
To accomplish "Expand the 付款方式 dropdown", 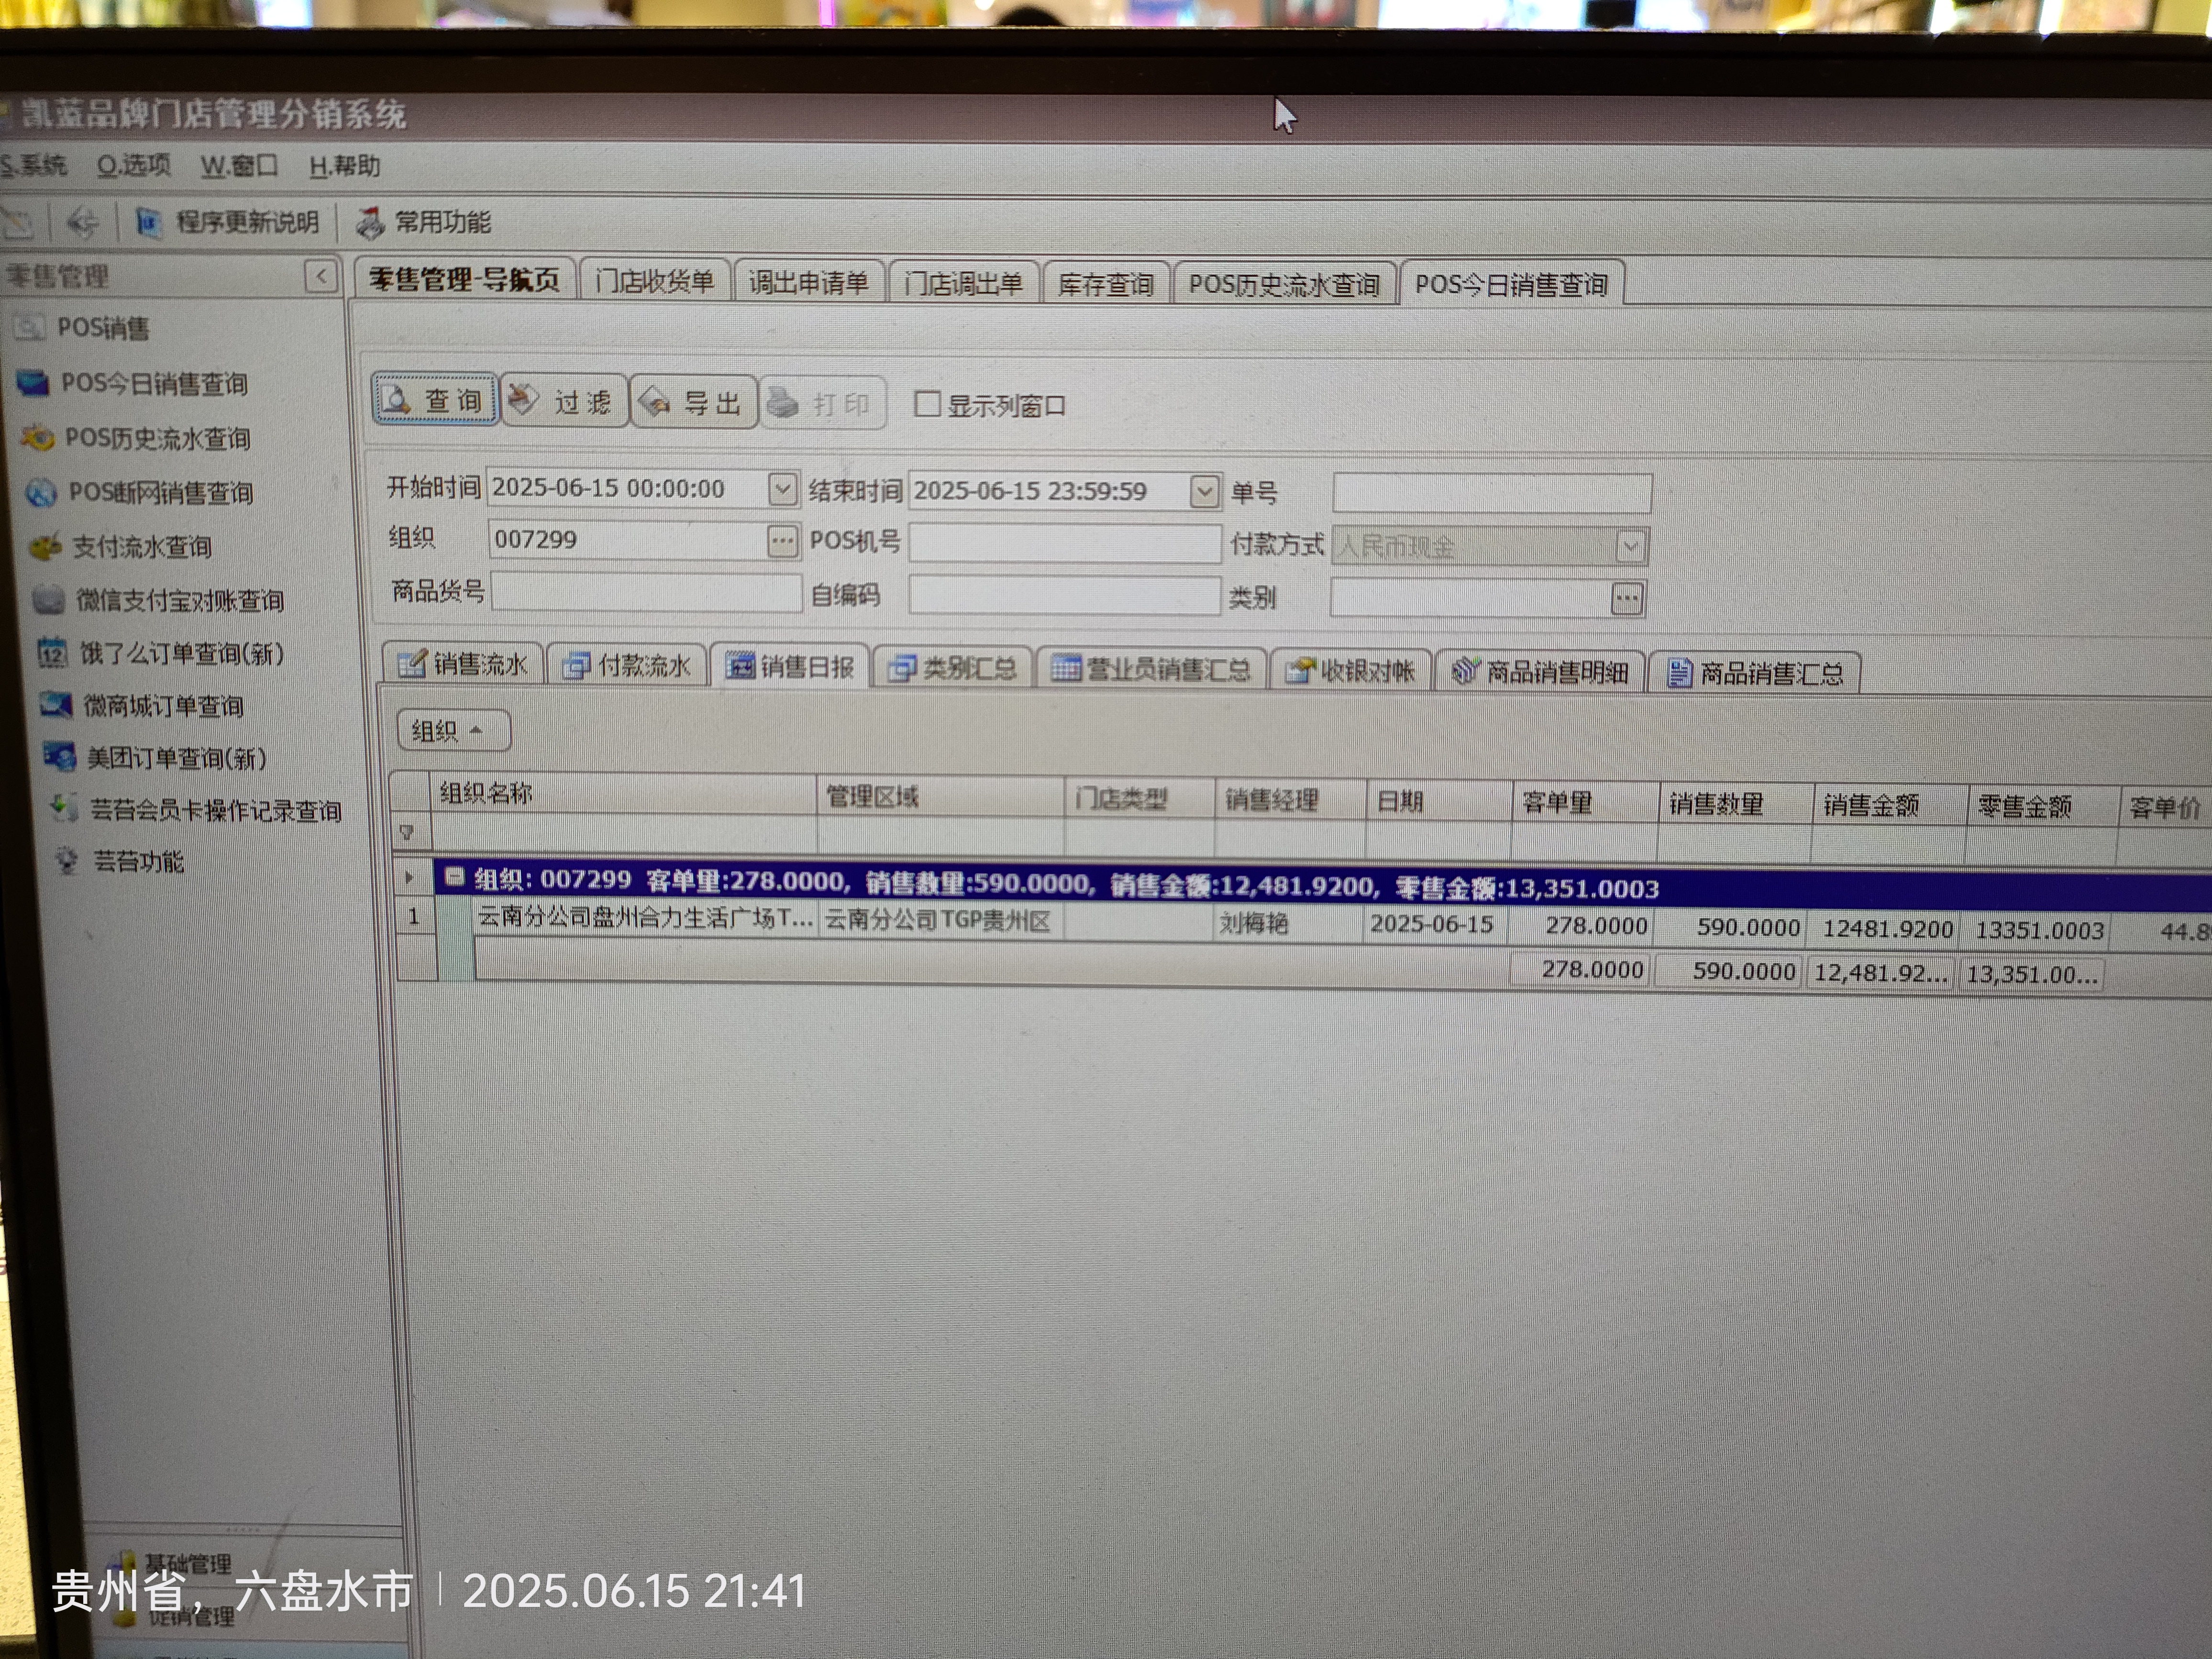I will [x=1630, y=546].
